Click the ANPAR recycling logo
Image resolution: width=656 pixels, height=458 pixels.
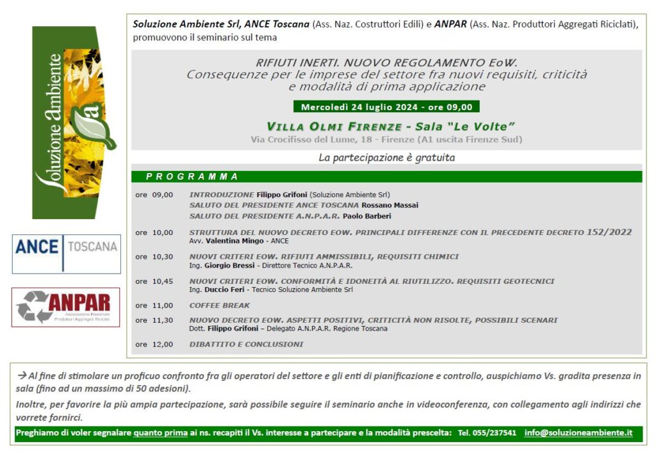point(66,307)
